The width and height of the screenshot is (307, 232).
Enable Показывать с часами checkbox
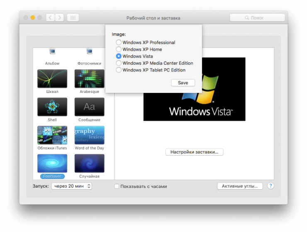pyautogui.click(x=117, y=186)
